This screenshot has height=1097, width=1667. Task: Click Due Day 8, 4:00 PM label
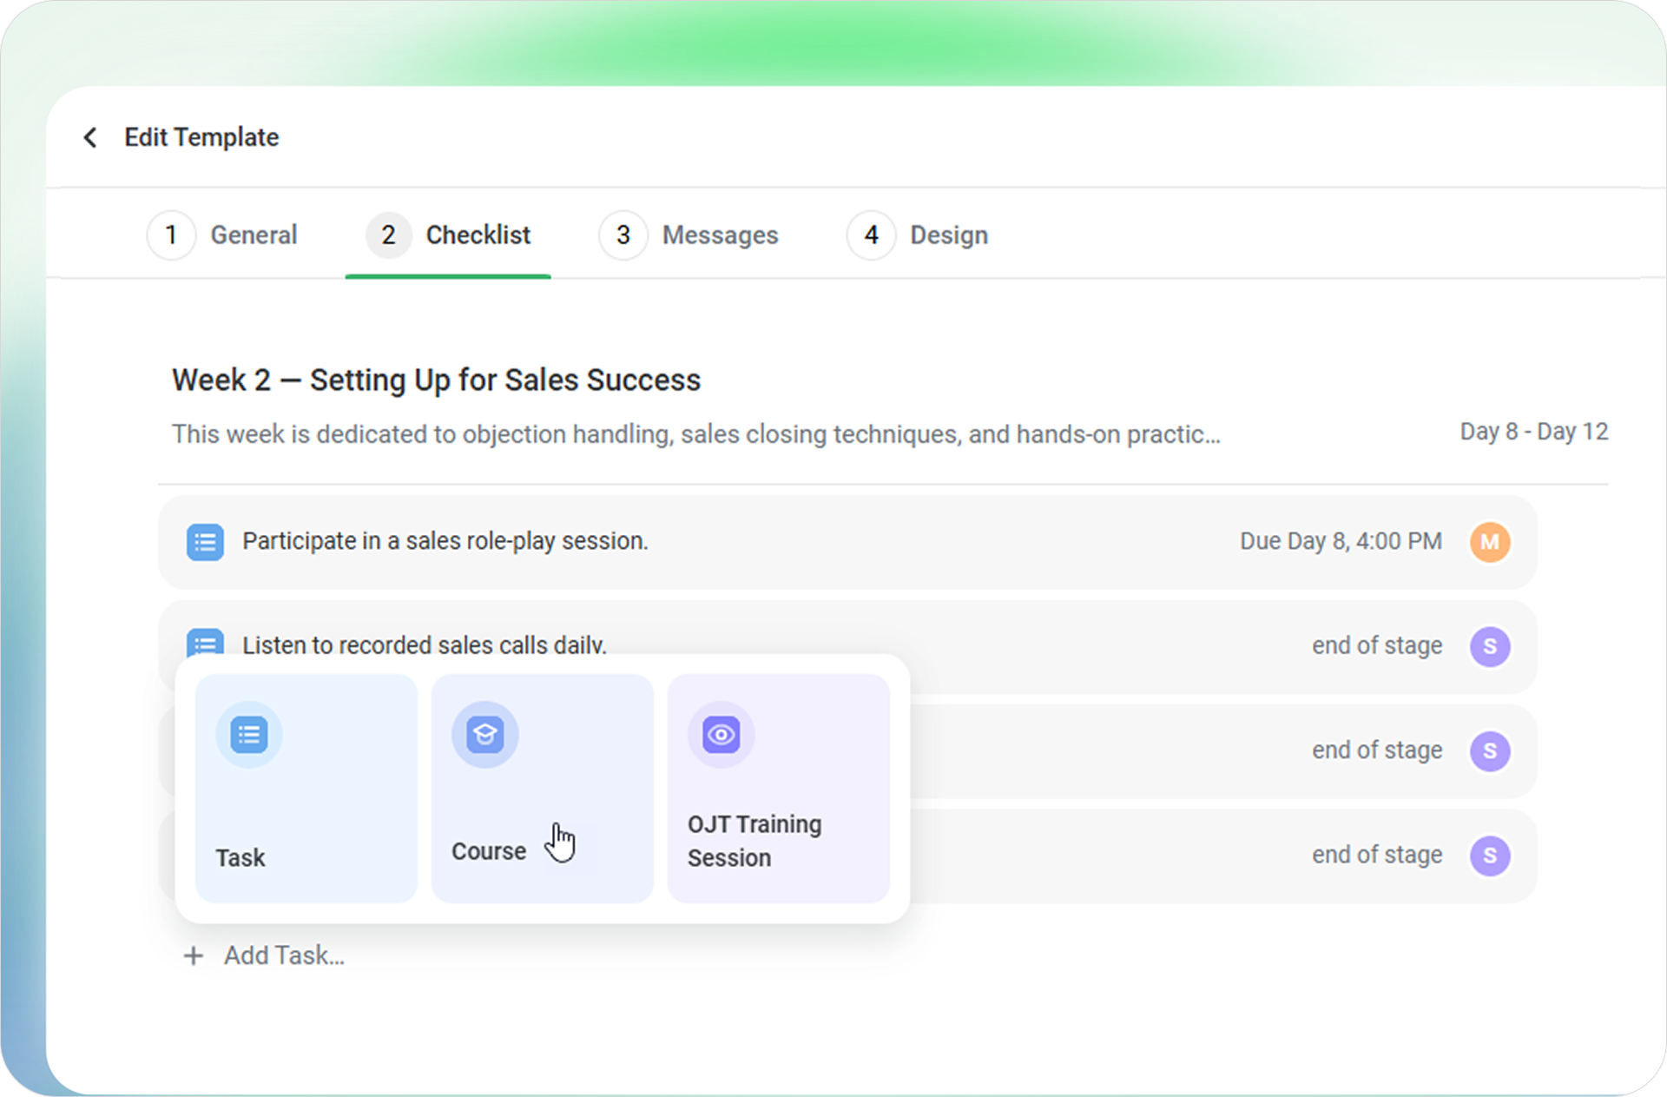(x=1340, y=541)
